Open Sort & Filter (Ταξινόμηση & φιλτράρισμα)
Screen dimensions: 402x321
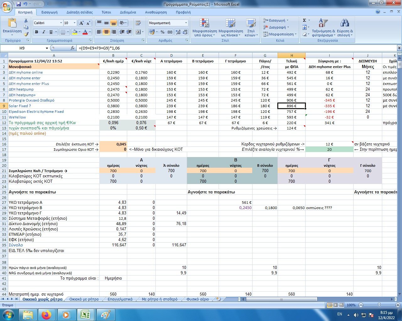click(x=323, y=28)
